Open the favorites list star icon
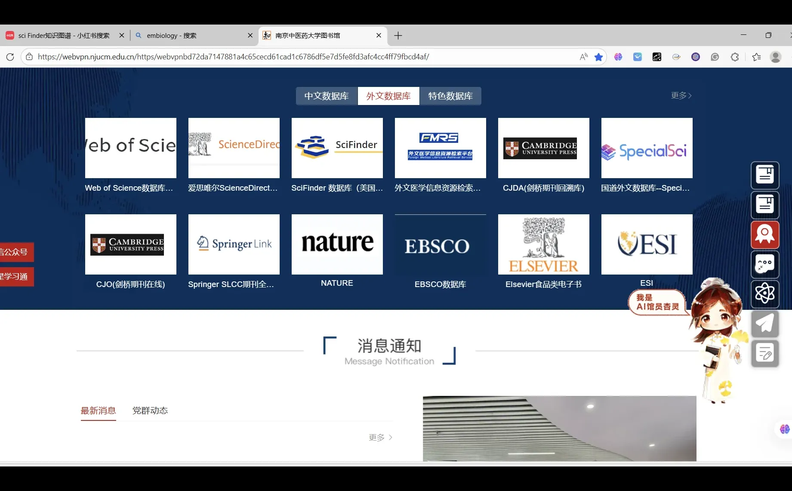The image size is (792, 491). tap(756, 57)
